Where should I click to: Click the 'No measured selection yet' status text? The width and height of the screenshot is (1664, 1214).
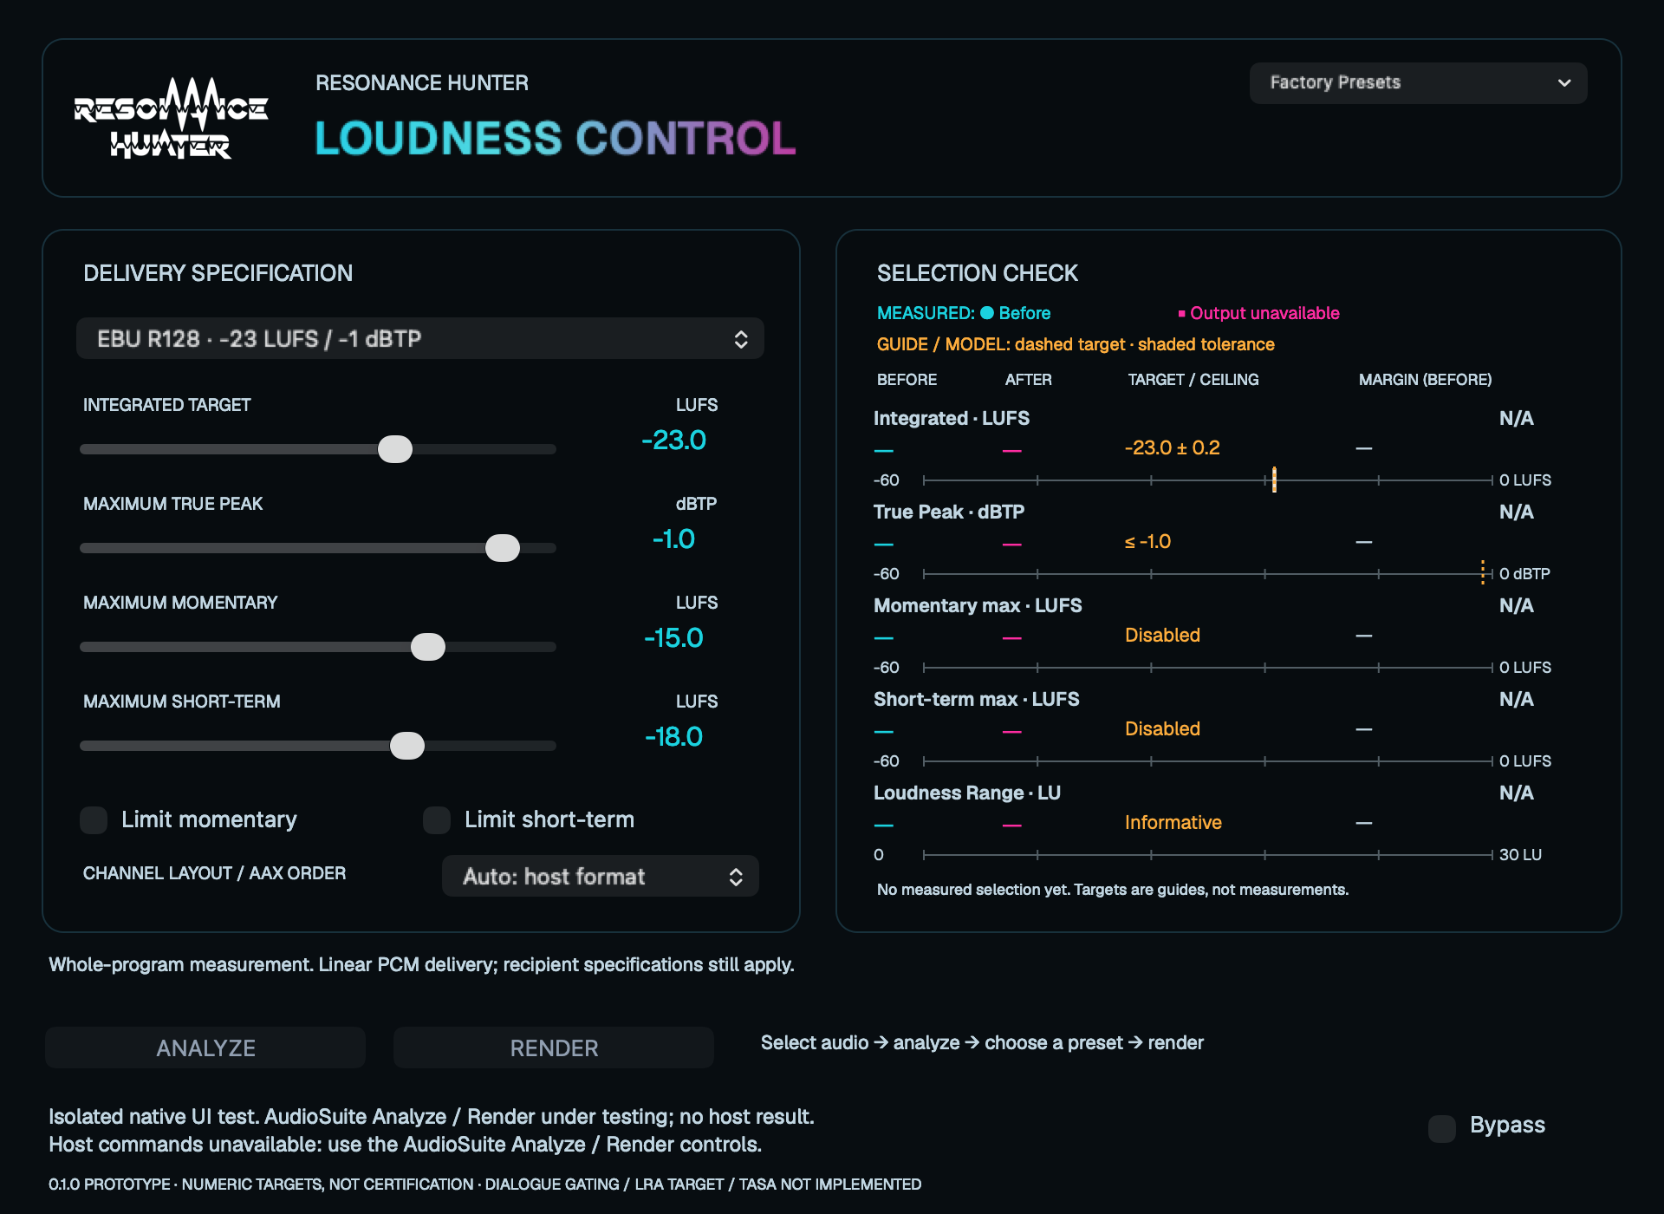point(1113,890)
